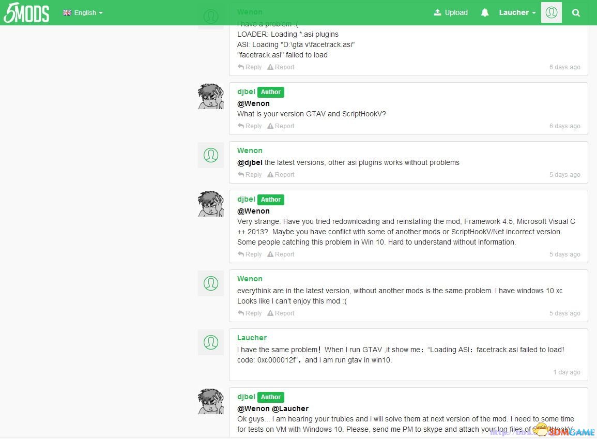Open djbel's profile from ScriptHookV version question
This screenshot has height=439, width=597.
point(246,92)
